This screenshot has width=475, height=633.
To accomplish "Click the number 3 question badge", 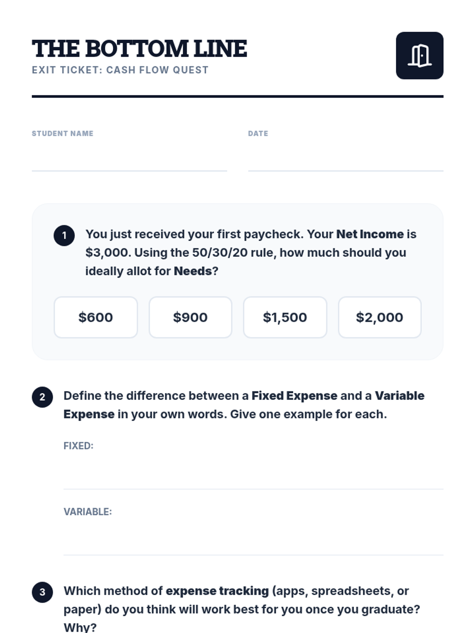I will [42, 592].
